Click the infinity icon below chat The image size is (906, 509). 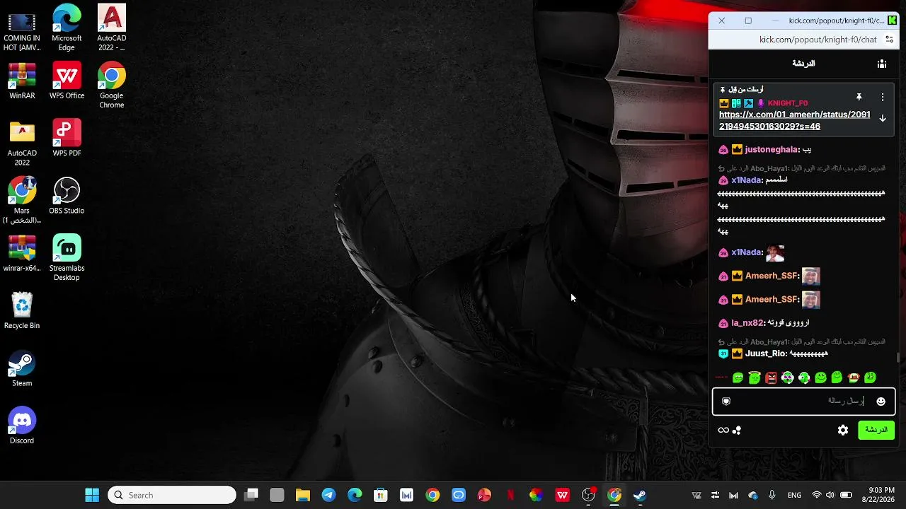pos(723,430)
